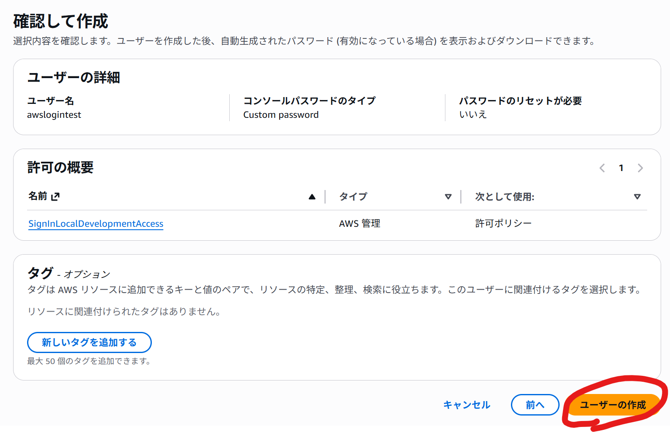Select the Custom password value
The height and width of the screenshot is (432, 670).
[x=281, y=115]
